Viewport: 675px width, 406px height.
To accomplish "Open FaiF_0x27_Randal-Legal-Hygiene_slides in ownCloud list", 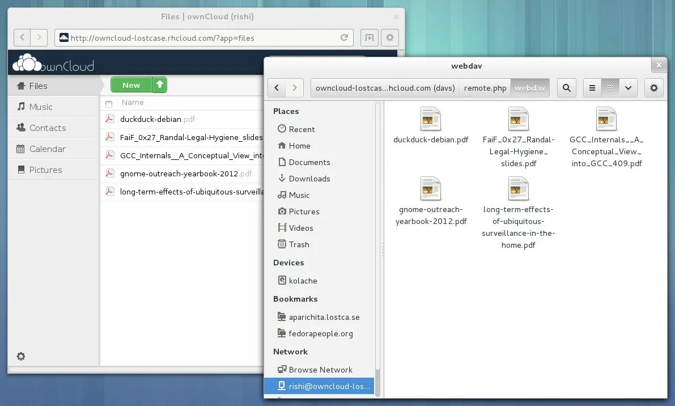I will (191, 137).
